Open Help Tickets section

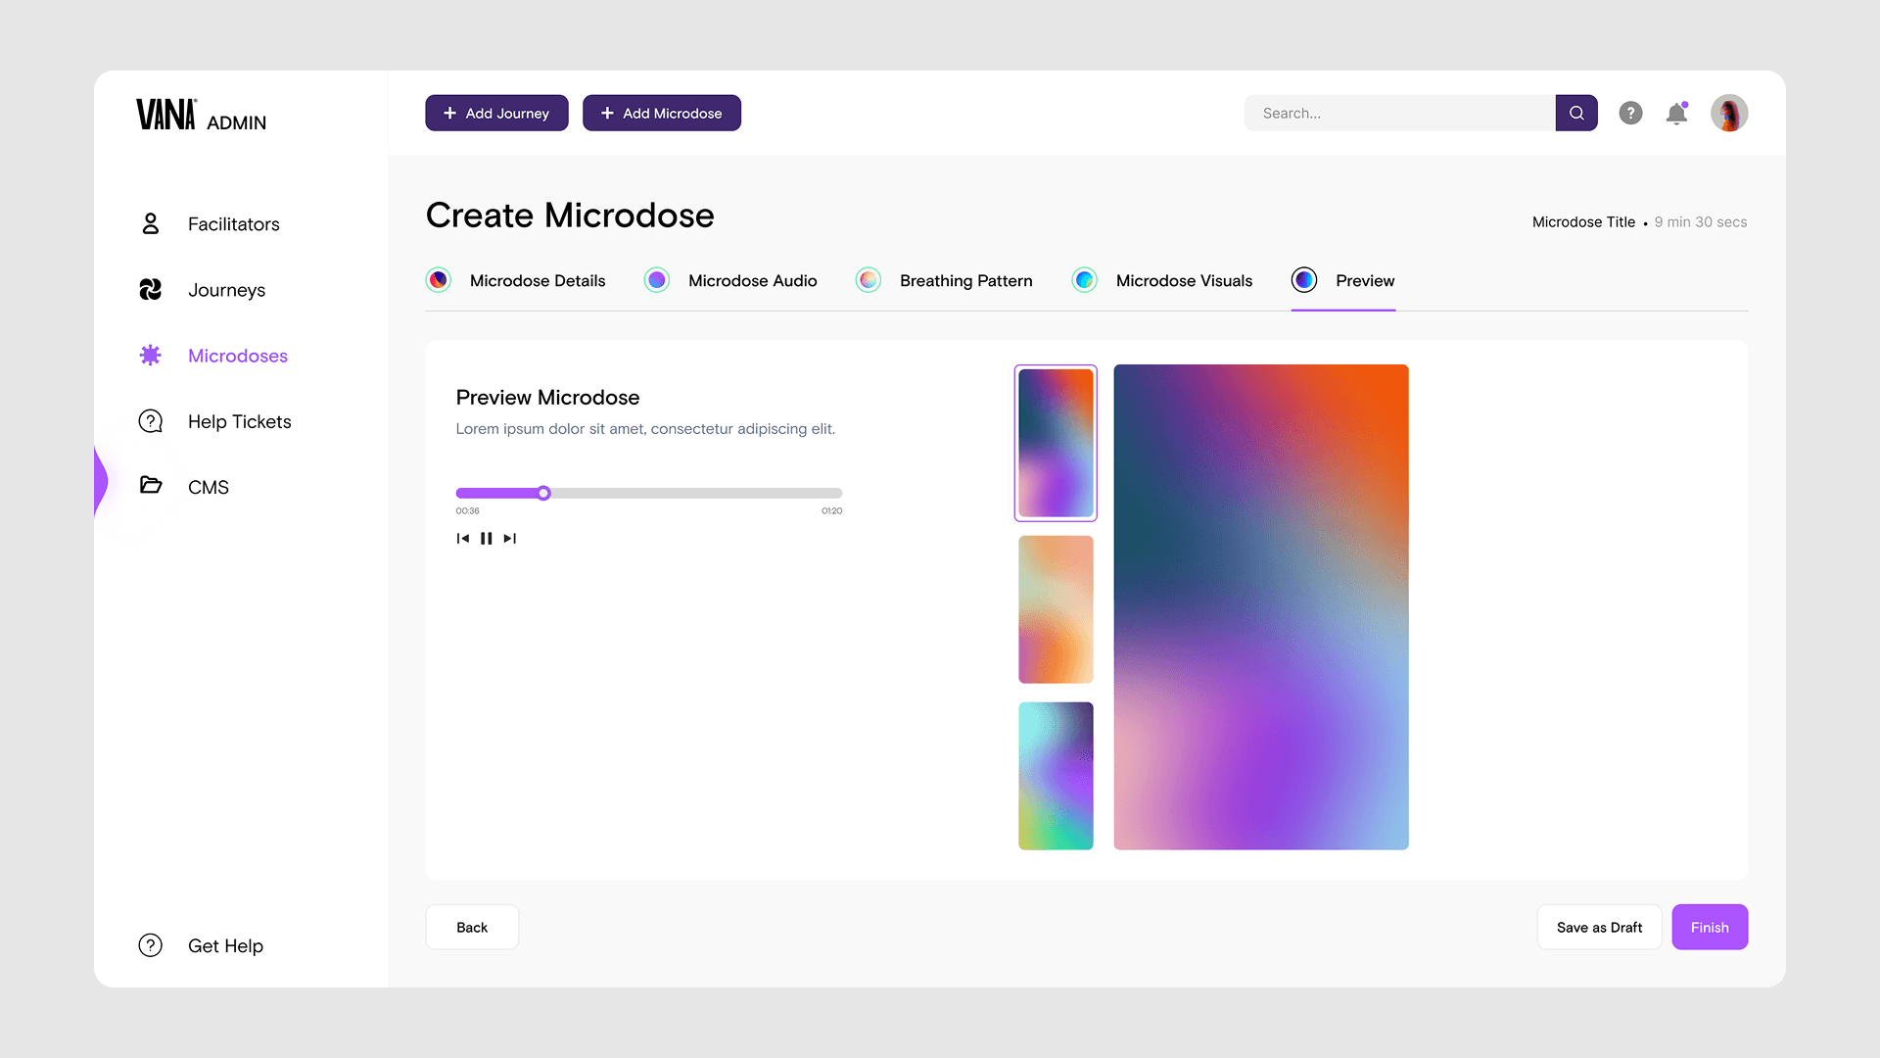239,421
